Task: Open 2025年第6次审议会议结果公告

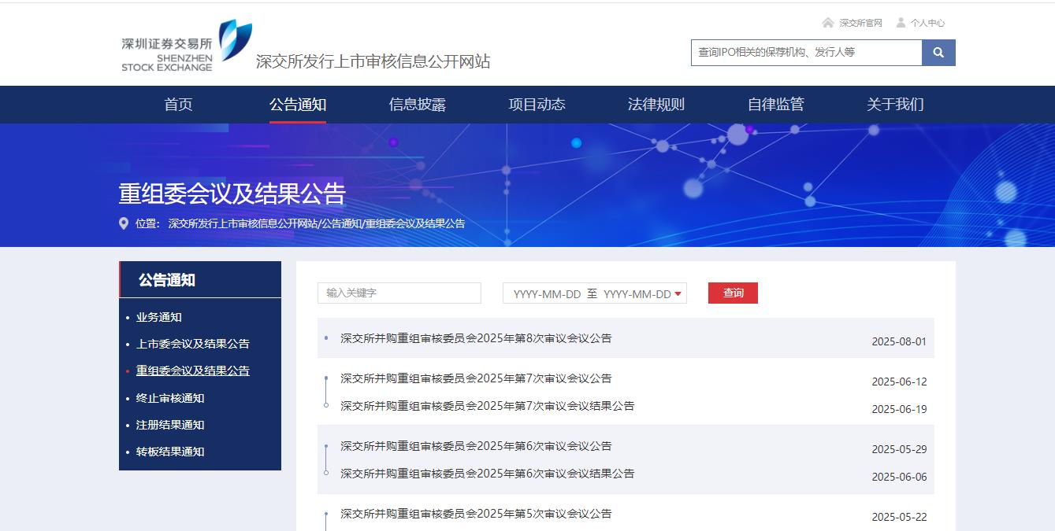Action: point(487,474)
